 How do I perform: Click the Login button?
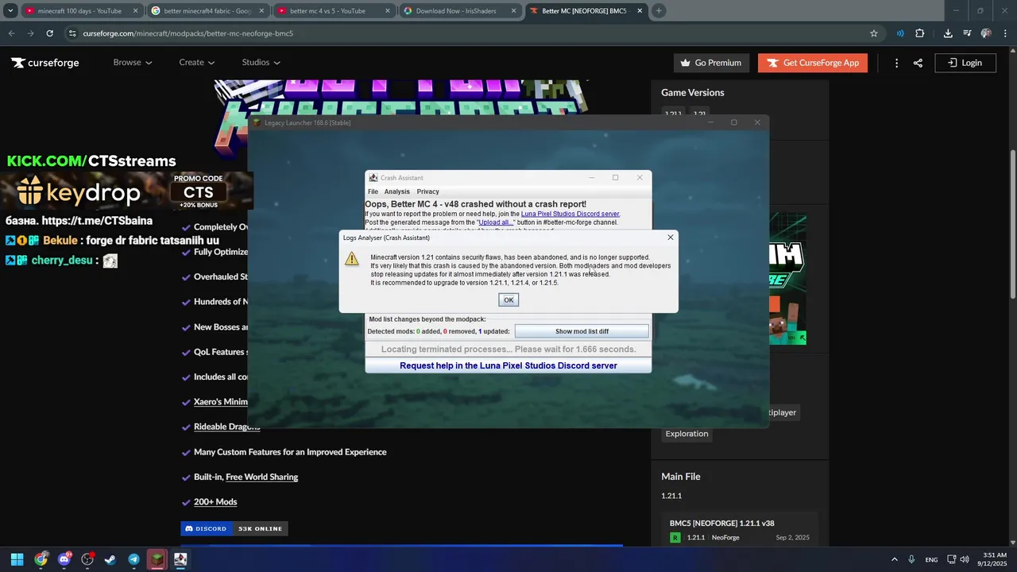965,63
